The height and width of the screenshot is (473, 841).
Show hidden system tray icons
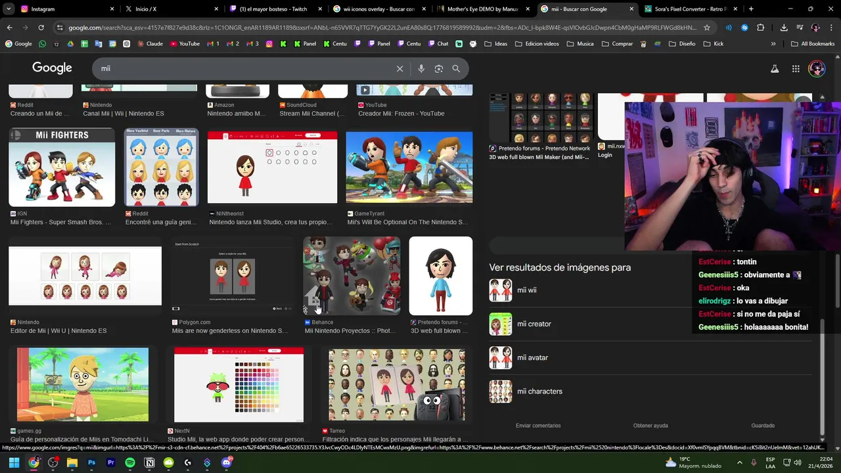point(740,462)
